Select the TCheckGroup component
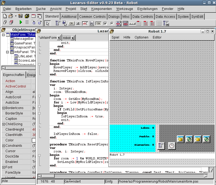 pos(152,23)
